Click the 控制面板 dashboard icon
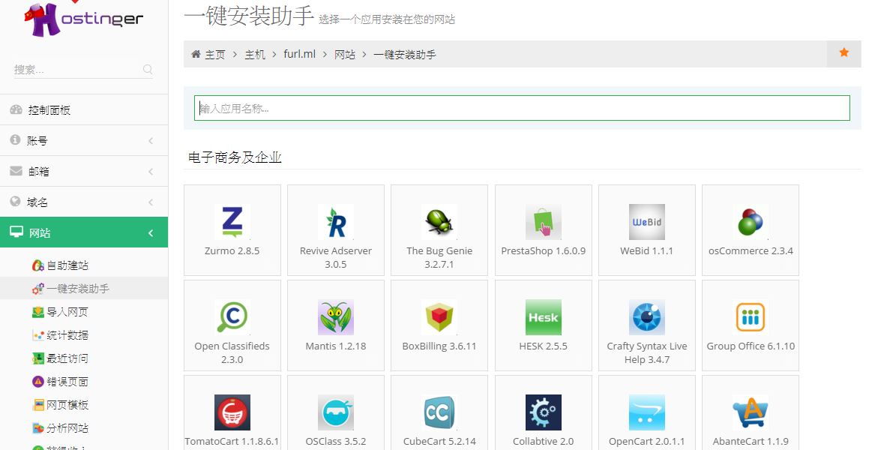The width and height of the screenshot is (875, 450). pyautogui.click(x=16, y=110)
